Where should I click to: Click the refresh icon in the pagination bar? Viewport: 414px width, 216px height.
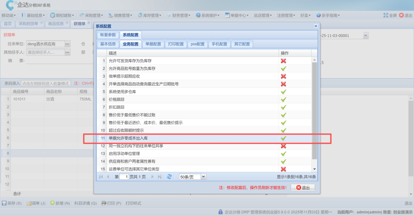(169, 177)
